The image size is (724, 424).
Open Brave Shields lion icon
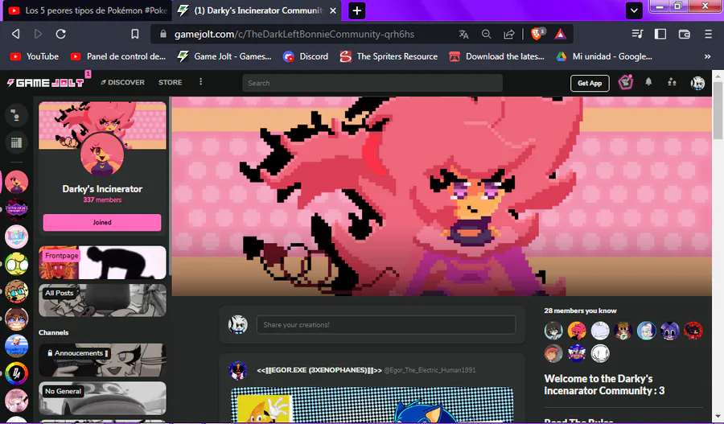tap(537, 34)
